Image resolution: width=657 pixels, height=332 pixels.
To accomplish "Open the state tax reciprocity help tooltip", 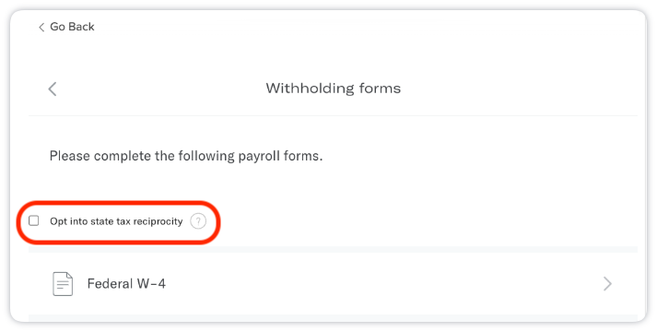I will pos(198,221).
